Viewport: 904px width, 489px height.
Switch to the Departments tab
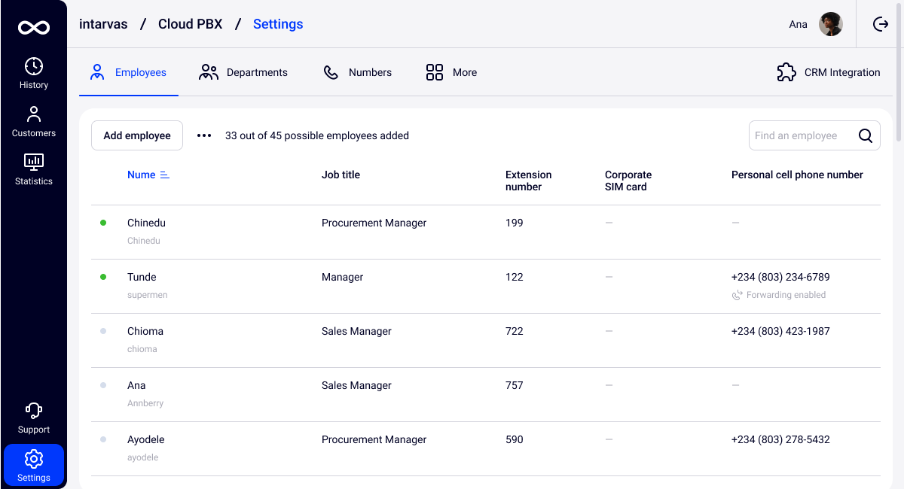click(243, 72)
